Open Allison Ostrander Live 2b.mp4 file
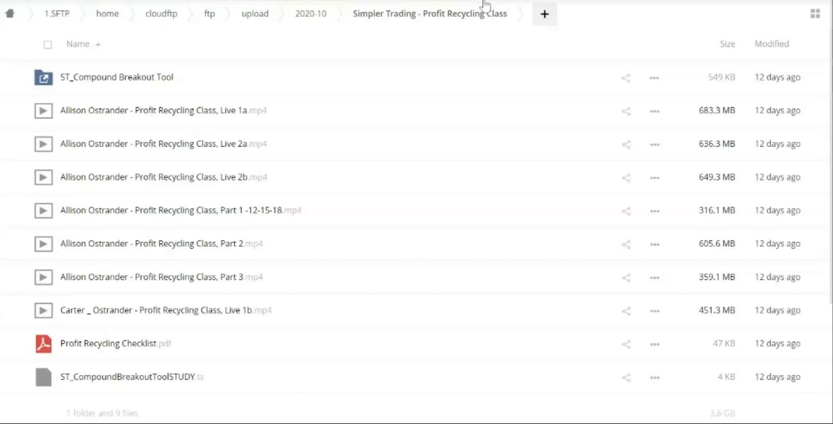833x424 pixels. 164,177
